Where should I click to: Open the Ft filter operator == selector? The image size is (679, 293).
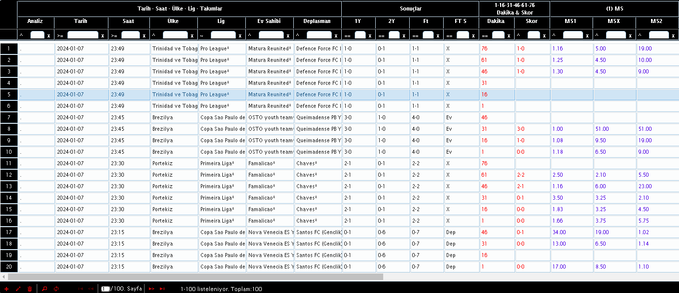415,35
